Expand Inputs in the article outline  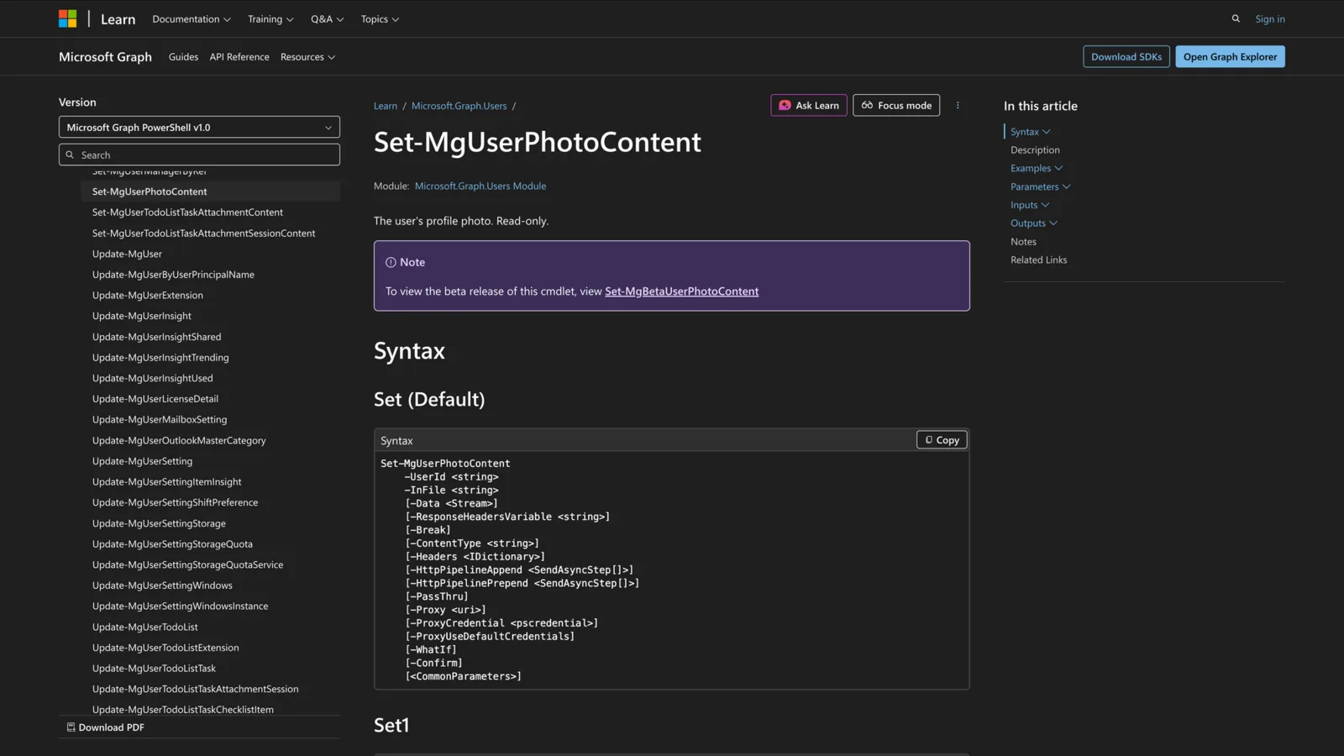[1030, 205]
